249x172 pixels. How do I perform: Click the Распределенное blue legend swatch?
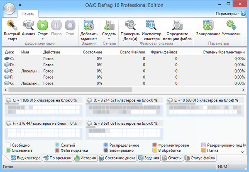point(106,145)
